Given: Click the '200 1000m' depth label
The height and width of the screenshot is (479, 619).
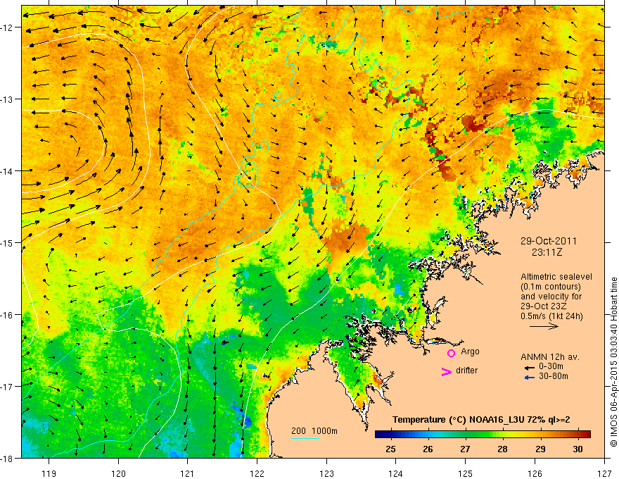Looking at the screenshot, I should (x=314, y=431).
